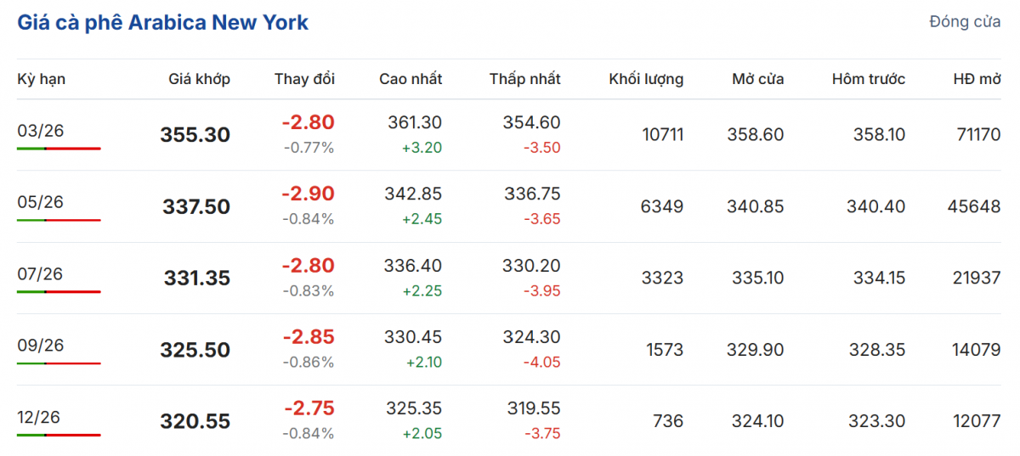Click the Kỳ hạn column header

pyautogui.click(x=42, y=79)
